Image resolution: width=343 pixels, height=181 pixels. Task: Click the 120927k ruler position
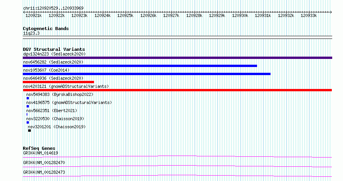tap(171, 15)
